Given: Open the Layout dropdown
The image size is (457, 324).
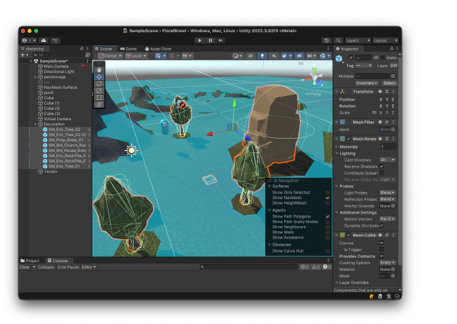Looking at the screenshot, I should [x=385, y=40].
